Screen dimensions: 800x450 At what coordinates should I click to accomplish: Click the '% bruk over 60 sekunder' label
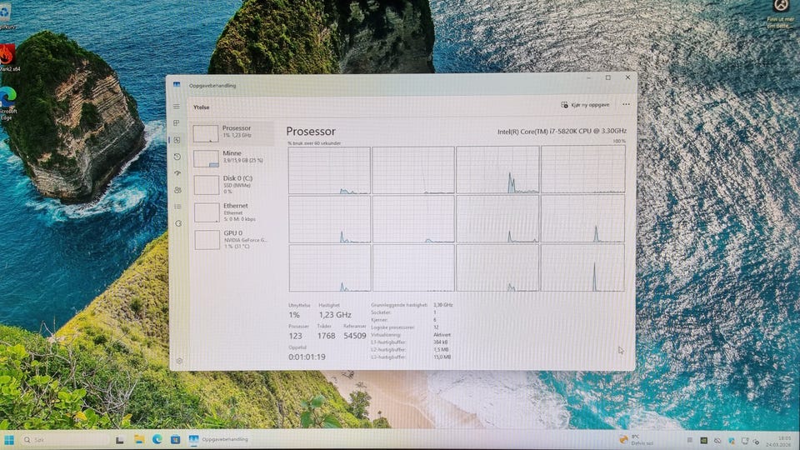point(314,143)
